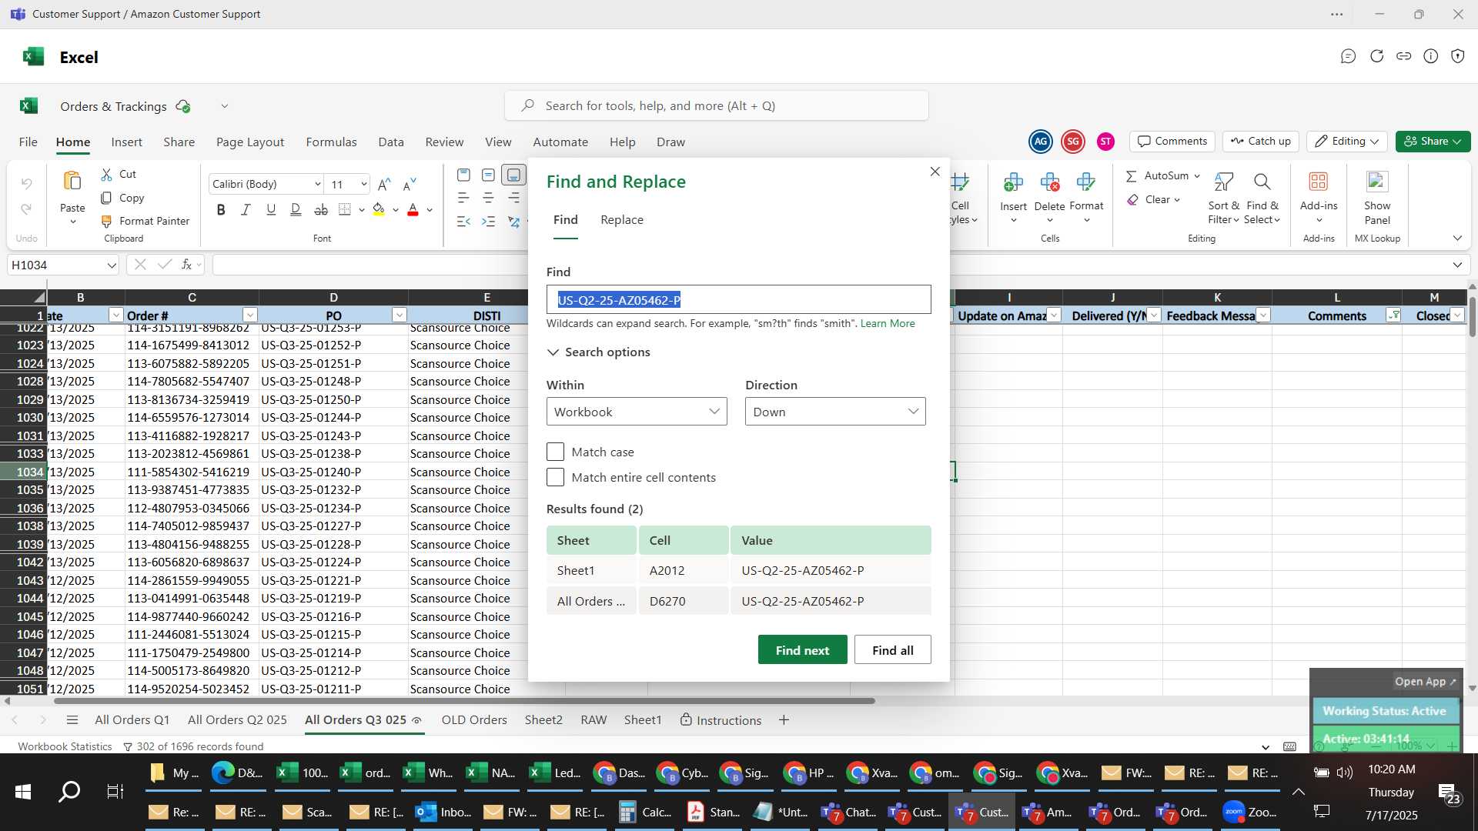Open the PO column filter dropdown
Viewport: 1478px width, 831px height.
pos(399,315)
